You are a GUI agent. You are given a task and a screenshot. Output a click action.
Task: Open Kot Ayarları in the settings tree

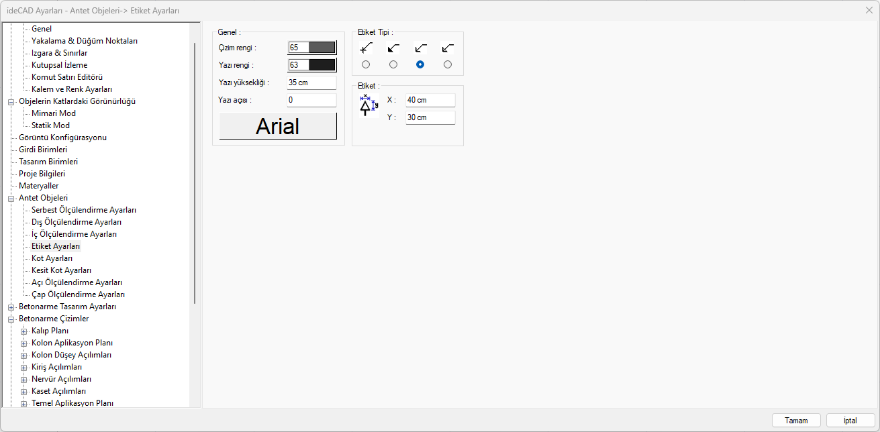pyautogui.click(x=52, y=258)
